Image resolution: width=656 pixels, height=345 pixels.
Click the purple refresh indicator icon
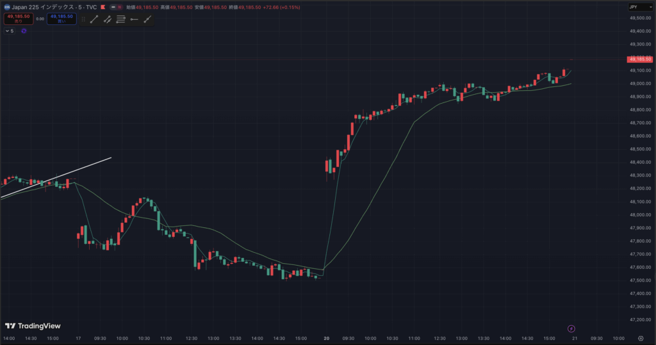pyautogui.click(x=24, y=31)
